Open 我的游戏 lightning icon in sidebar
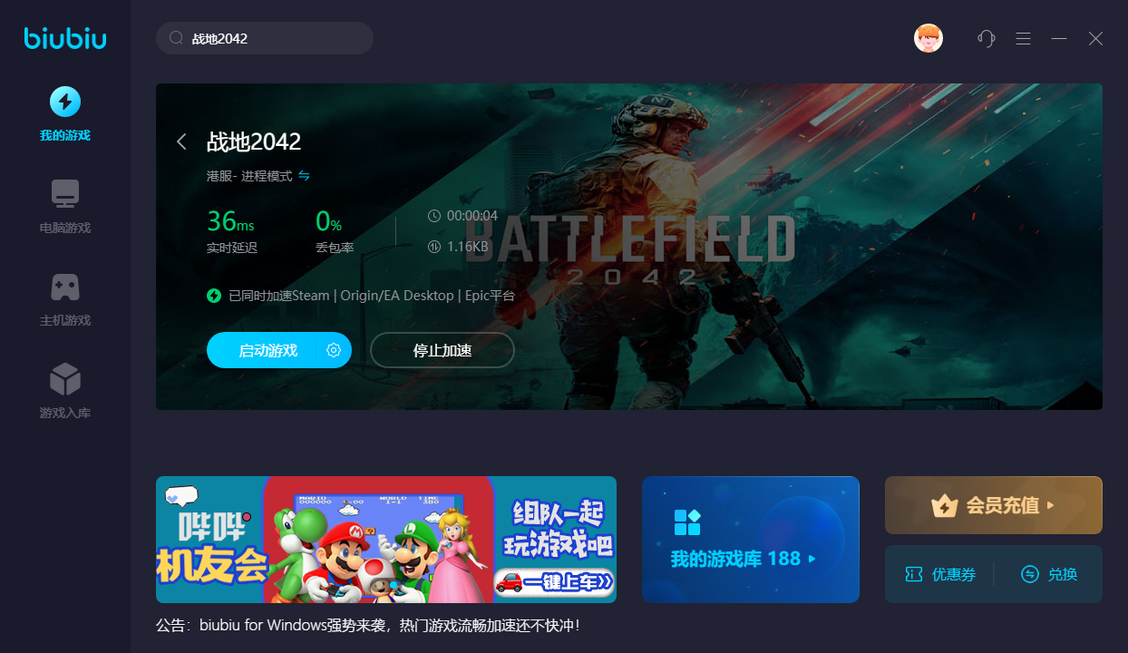1128x653 pixels. (65, 102)
